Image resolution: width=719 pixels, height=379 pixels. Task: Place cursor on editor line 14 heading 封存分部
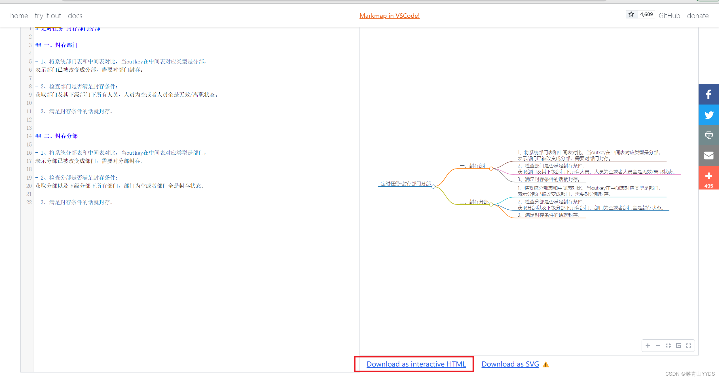(x=66, y=136)
